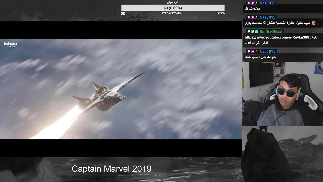The height and width of the screenshot is (182, 323).
Task: Click gold badge above message 'كفو اهم شي'
Action: tap(256, 51)
